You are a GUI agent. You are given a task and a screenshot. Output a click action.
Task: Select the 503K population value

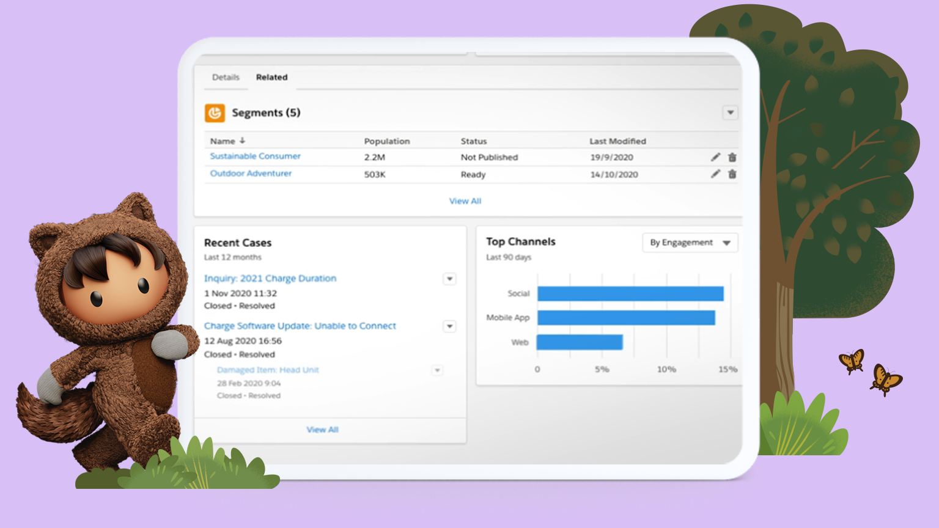coord(375,175)
